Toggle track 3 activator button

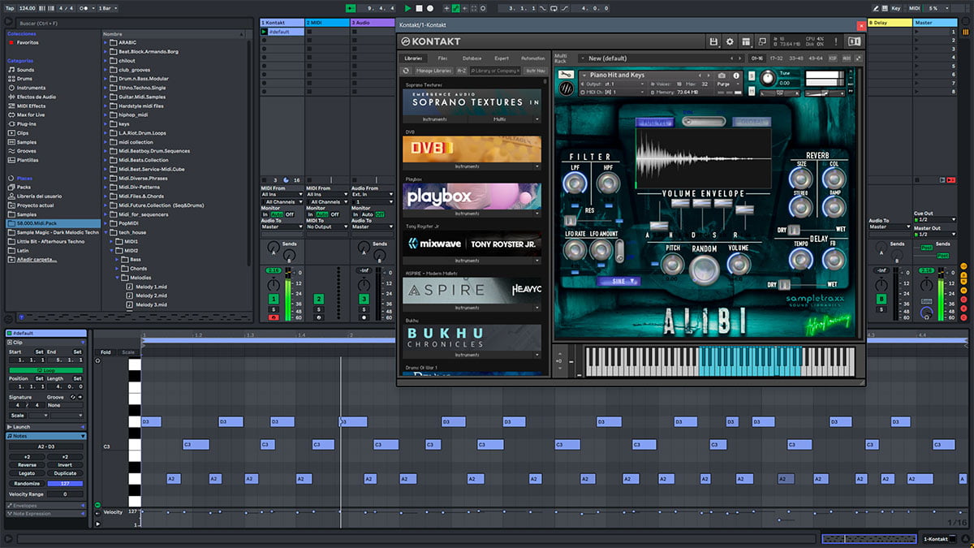[x=364, y=300]
